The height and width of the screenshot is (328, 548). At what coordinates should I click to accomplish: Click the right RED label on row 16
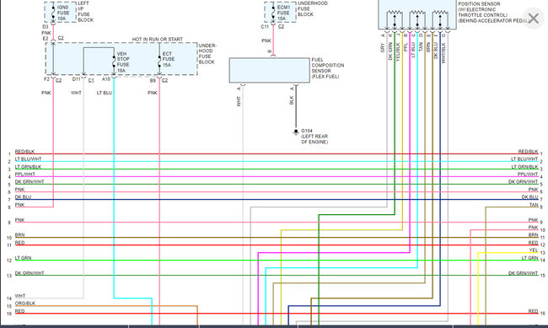[533, 311]
